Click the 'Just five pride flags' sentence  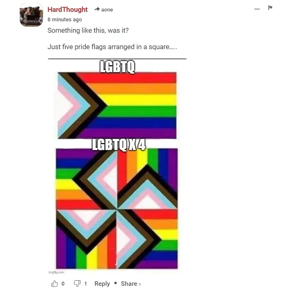point(112,47)
